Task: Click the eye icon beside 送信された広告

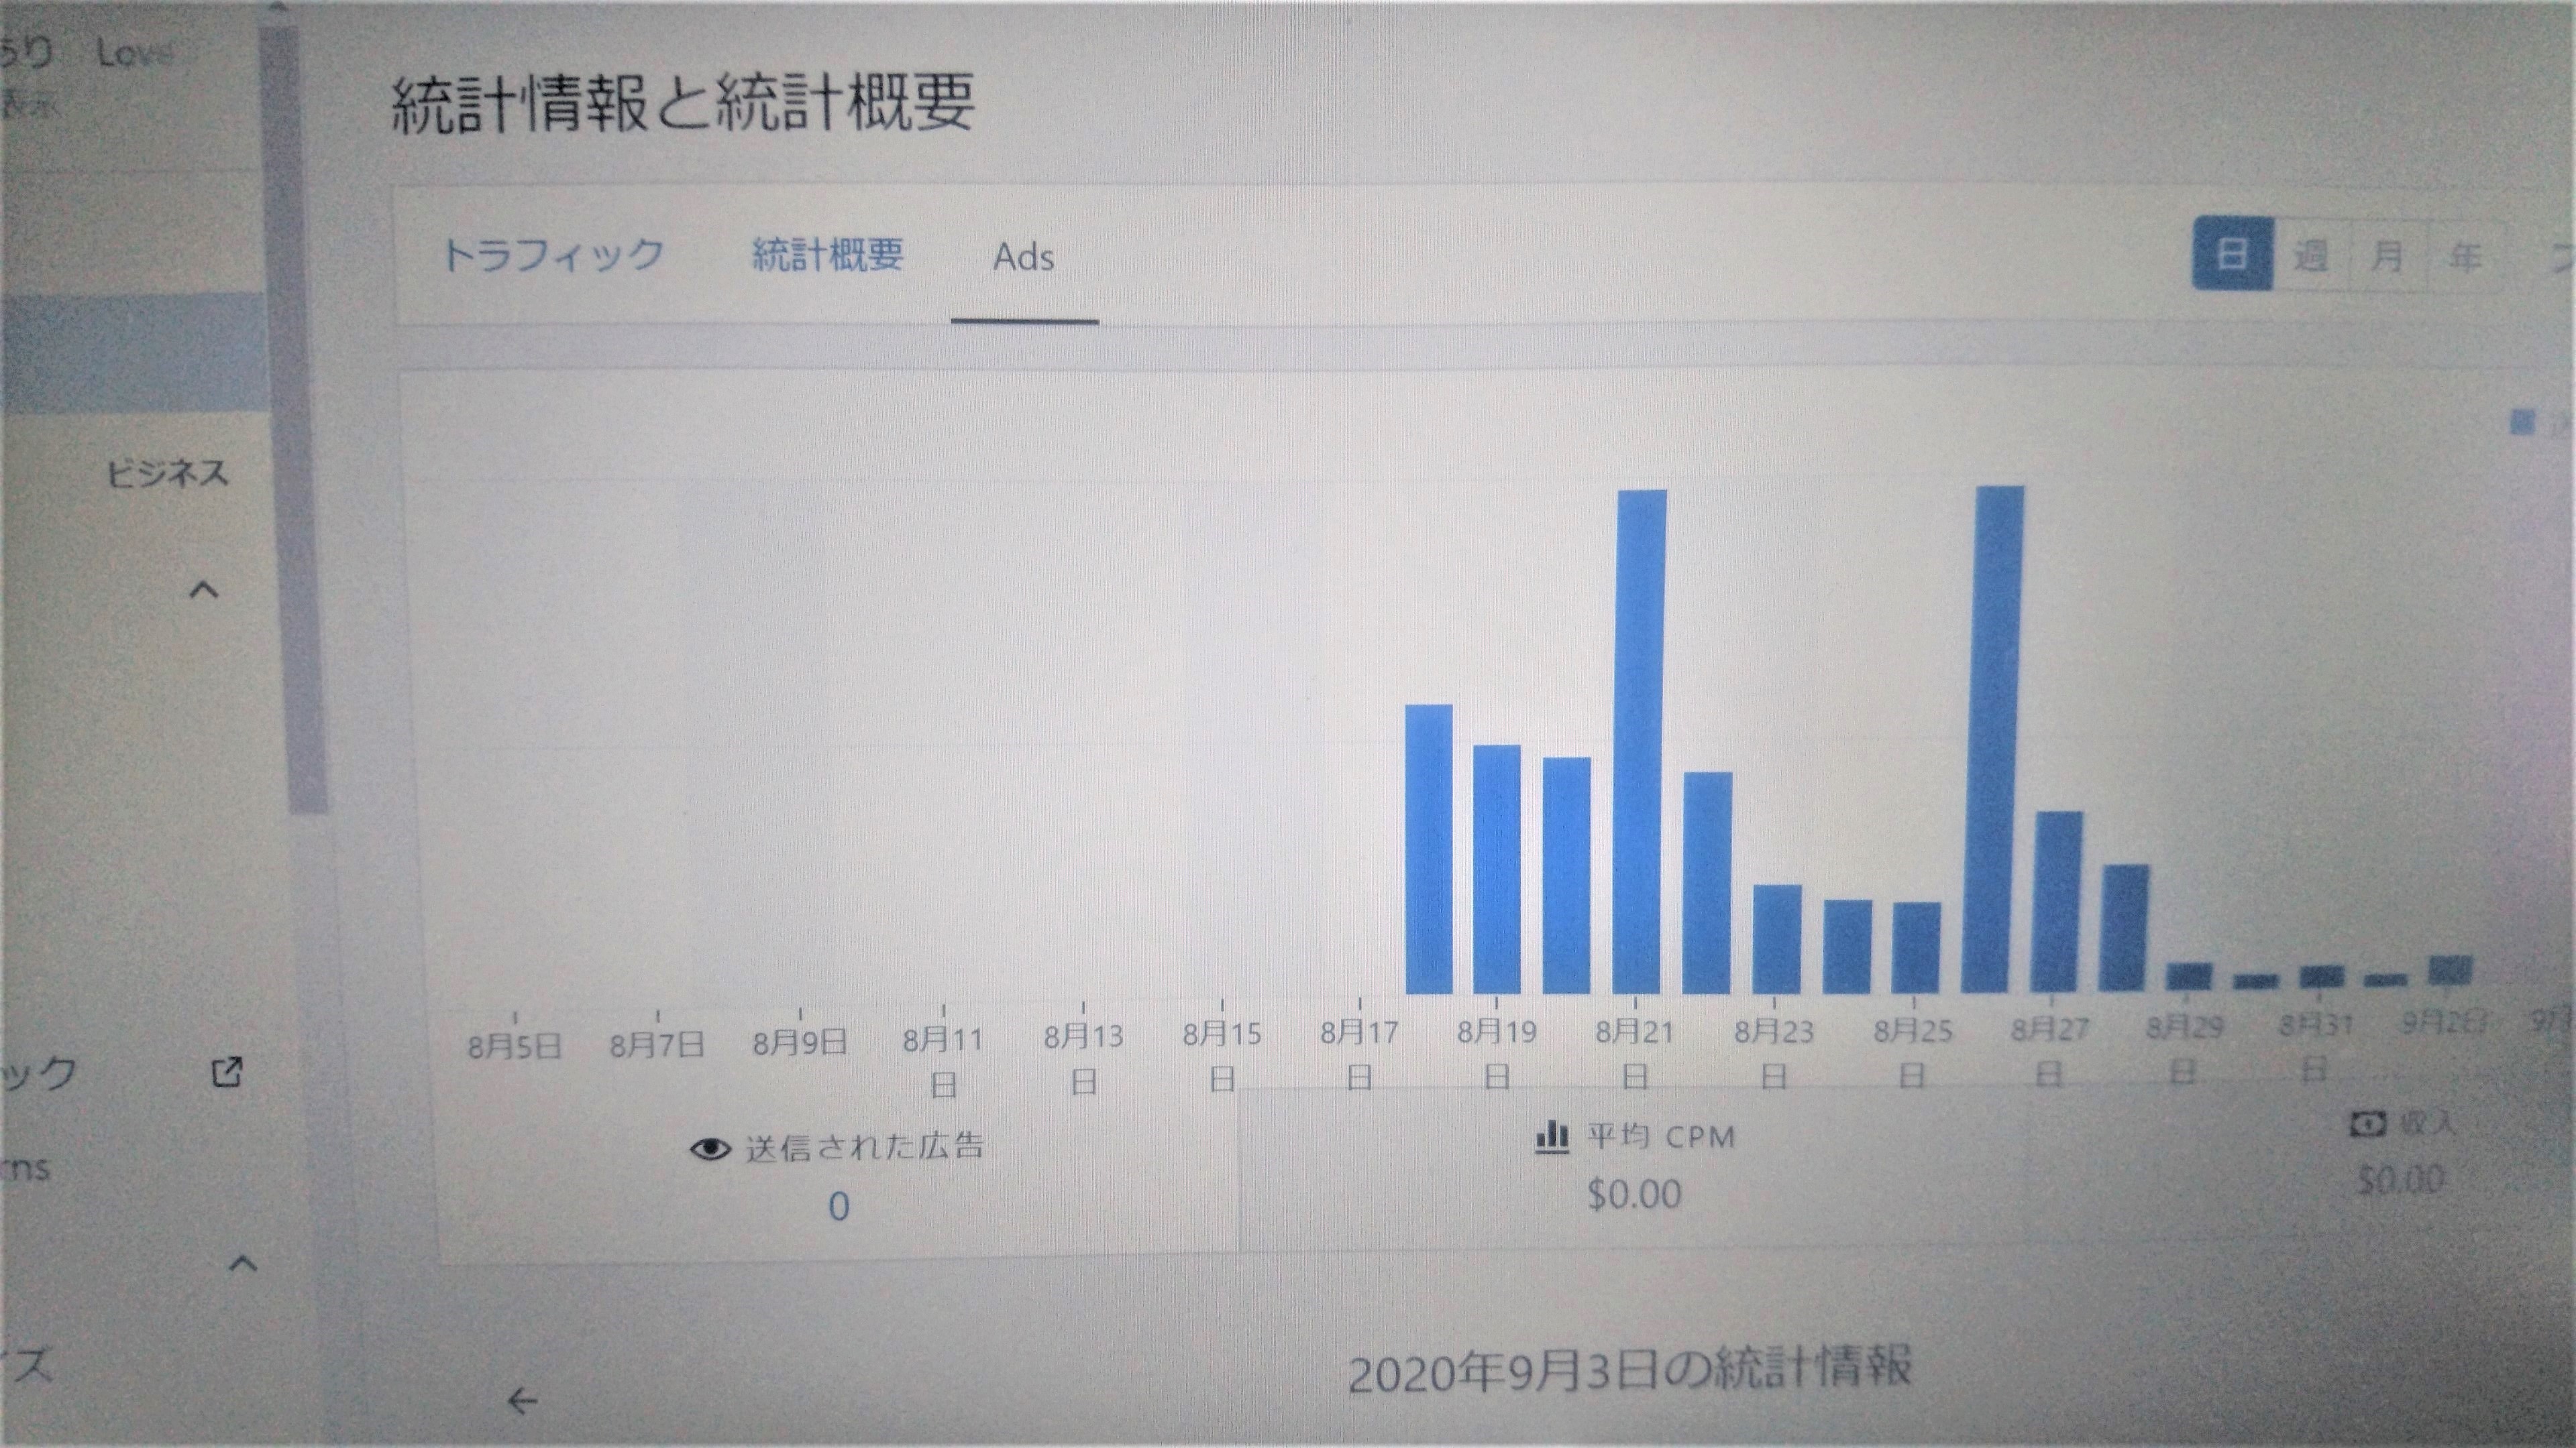Action: coord(710,1149)
